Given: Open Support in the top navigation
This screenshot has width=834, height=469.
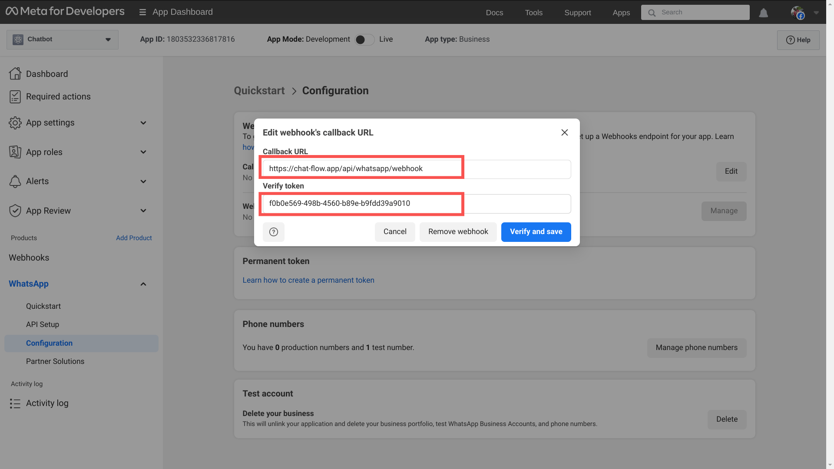Looking at the screenshot, I should 577,13.
